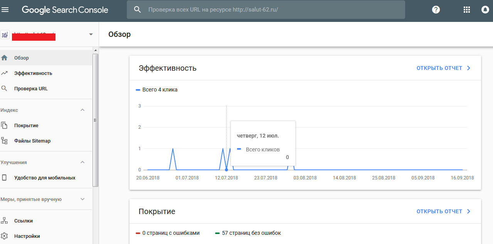Open the property selector dropdown arrow
The image size is (493, 244).
[91, 34]
